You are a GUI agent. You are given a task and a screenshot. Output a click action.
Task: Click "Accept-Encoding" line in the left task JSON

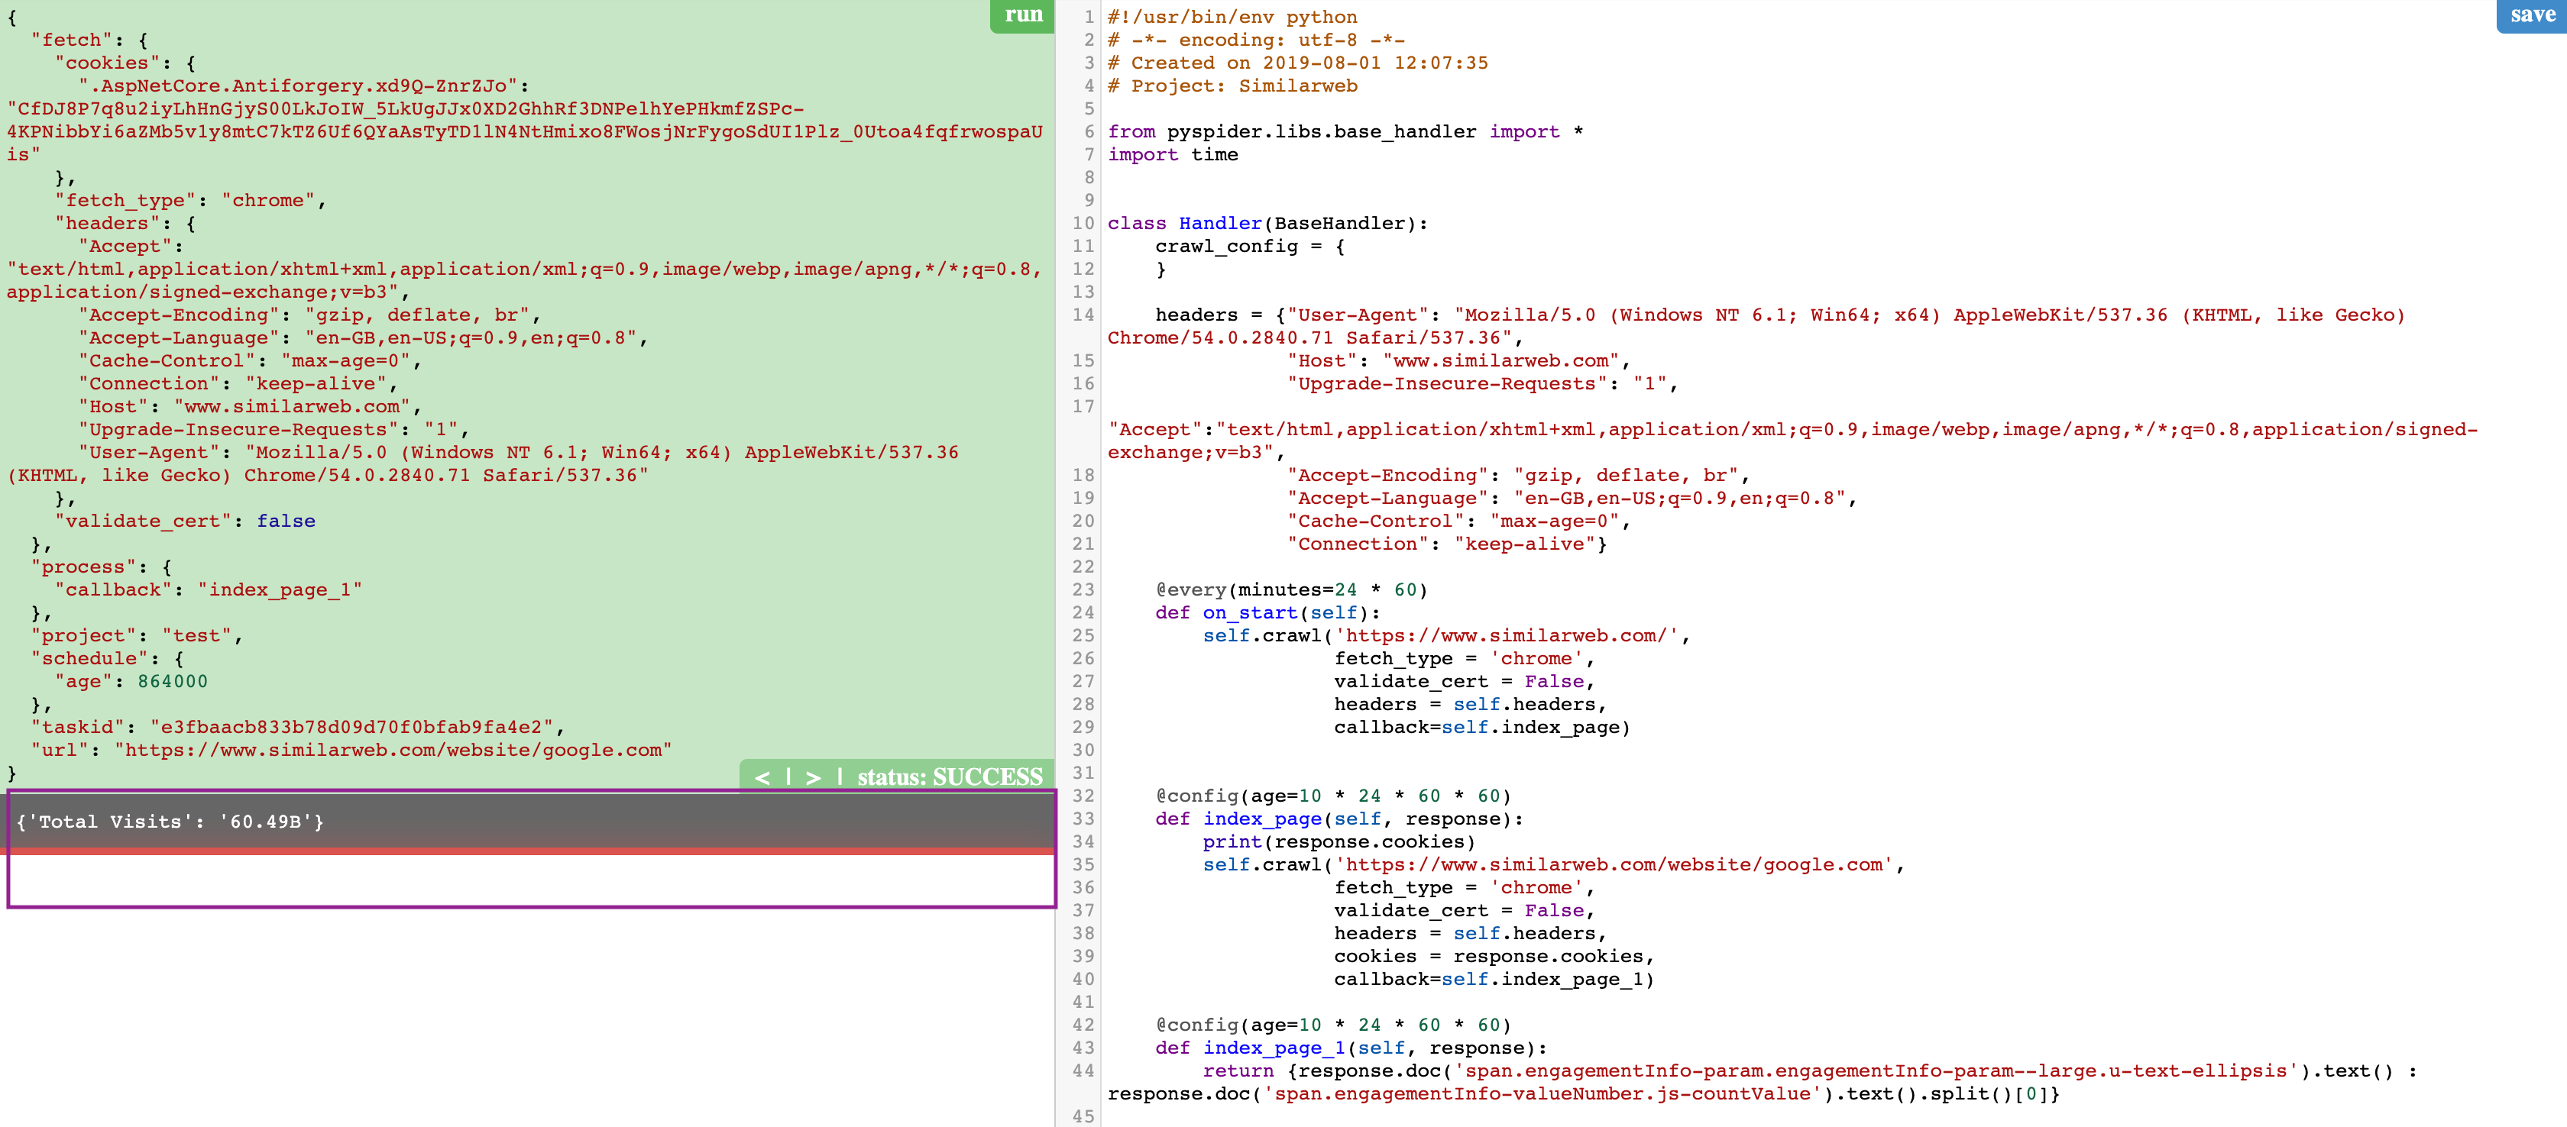tap(310, 315)
